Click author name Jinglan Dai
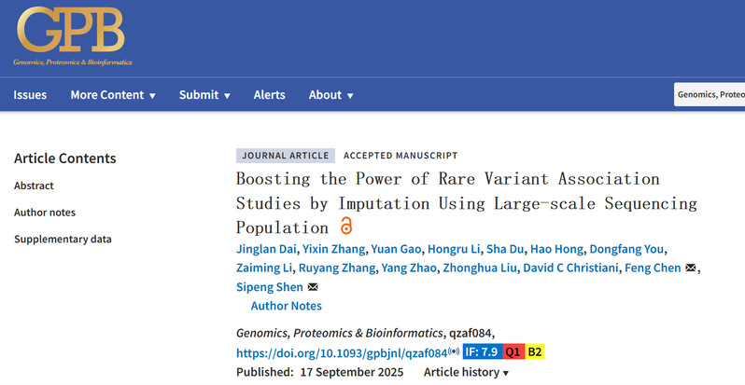 [267, 249]
